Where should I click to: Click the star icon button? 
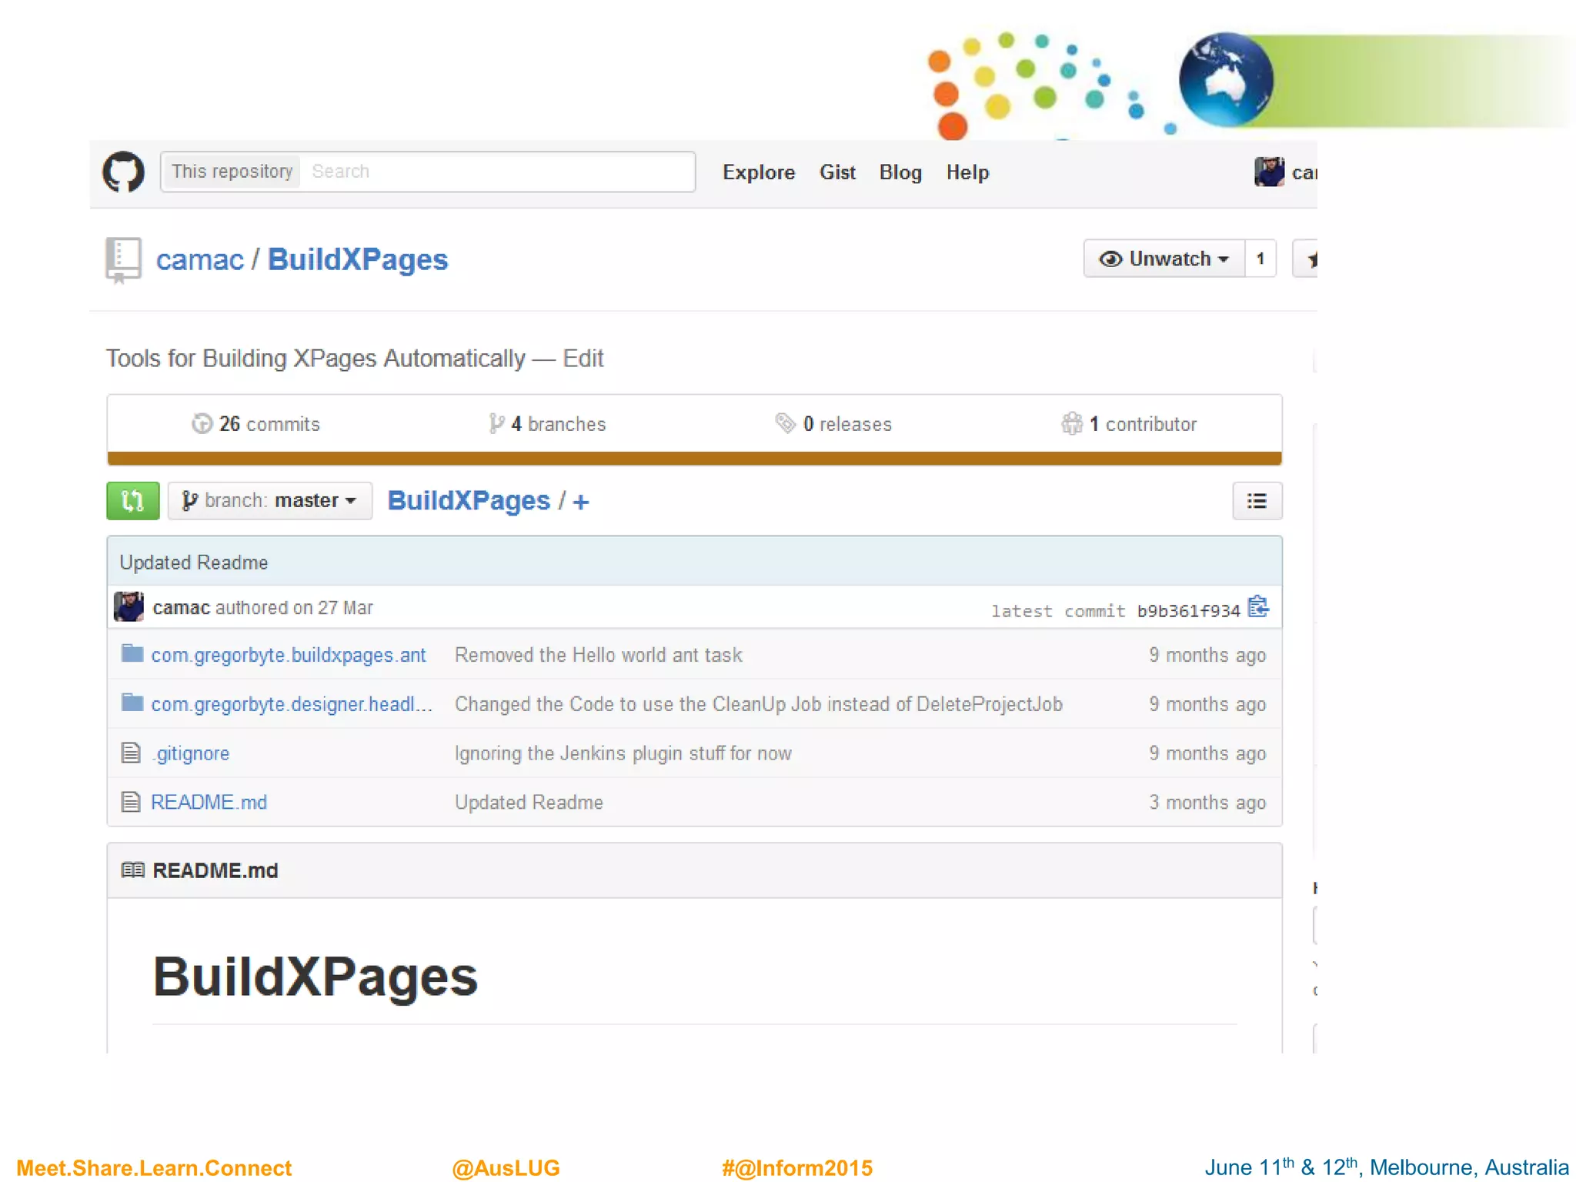(x=1308, y=259)
